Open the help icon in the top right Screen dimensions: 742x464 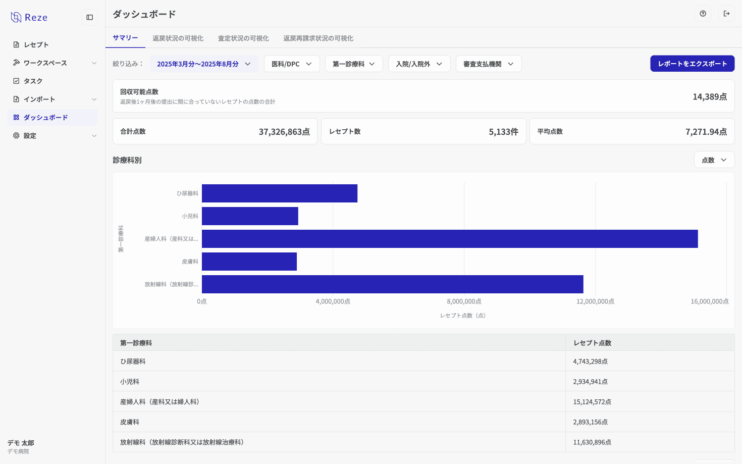(x=703, y=14)
